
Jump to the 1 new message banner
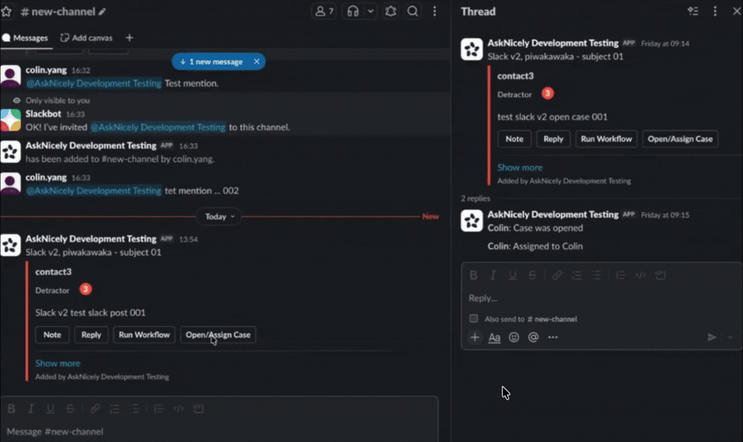(211, 62)
